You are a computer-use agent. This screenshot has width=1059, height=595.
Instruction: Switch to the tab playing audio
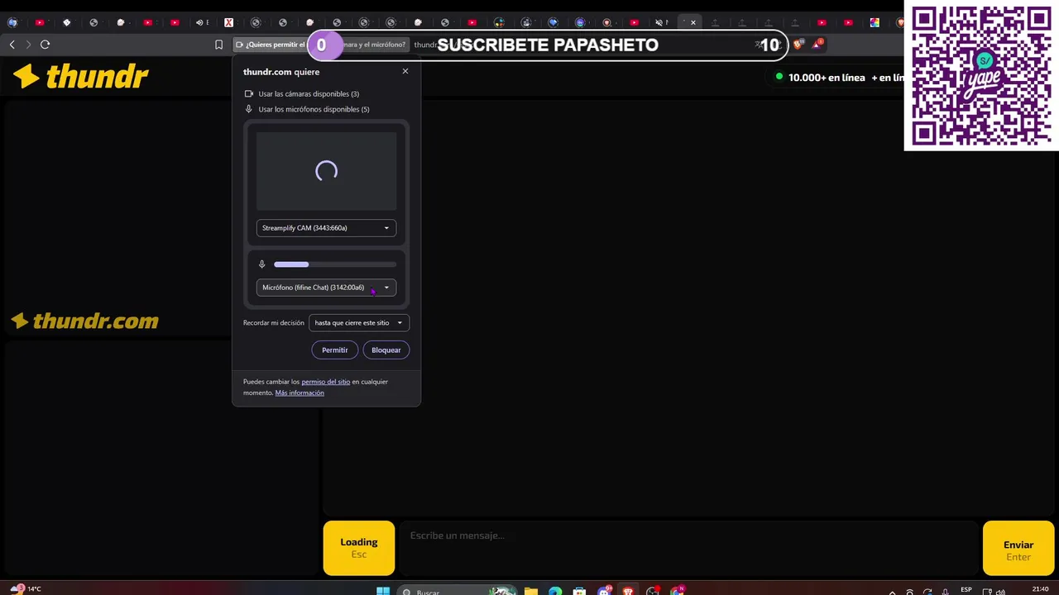(201, 22)
